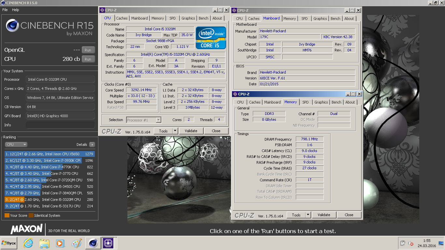Open the taskbar clock showing 1:55
This screenshot has height=250, width=445.
point(427,243)
